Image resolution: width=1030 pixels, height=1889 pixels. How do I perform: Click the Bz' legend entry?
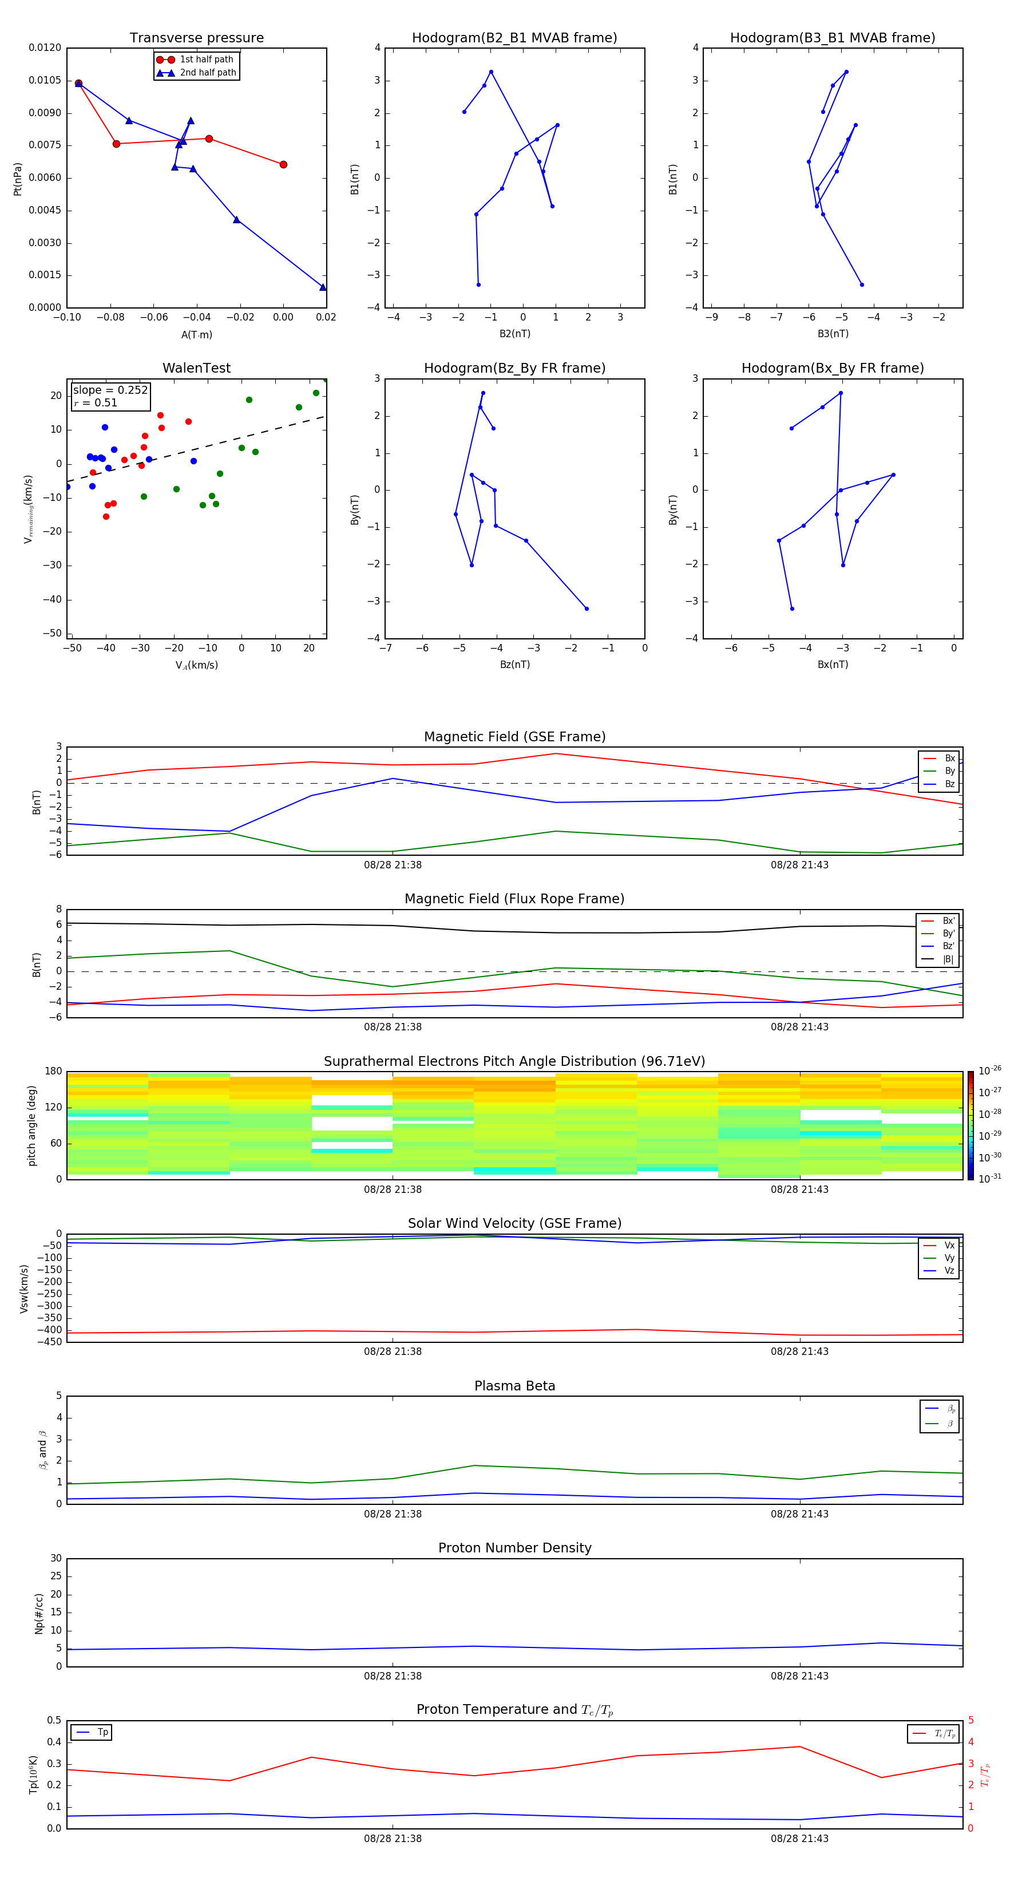click(x=938, y=946)
